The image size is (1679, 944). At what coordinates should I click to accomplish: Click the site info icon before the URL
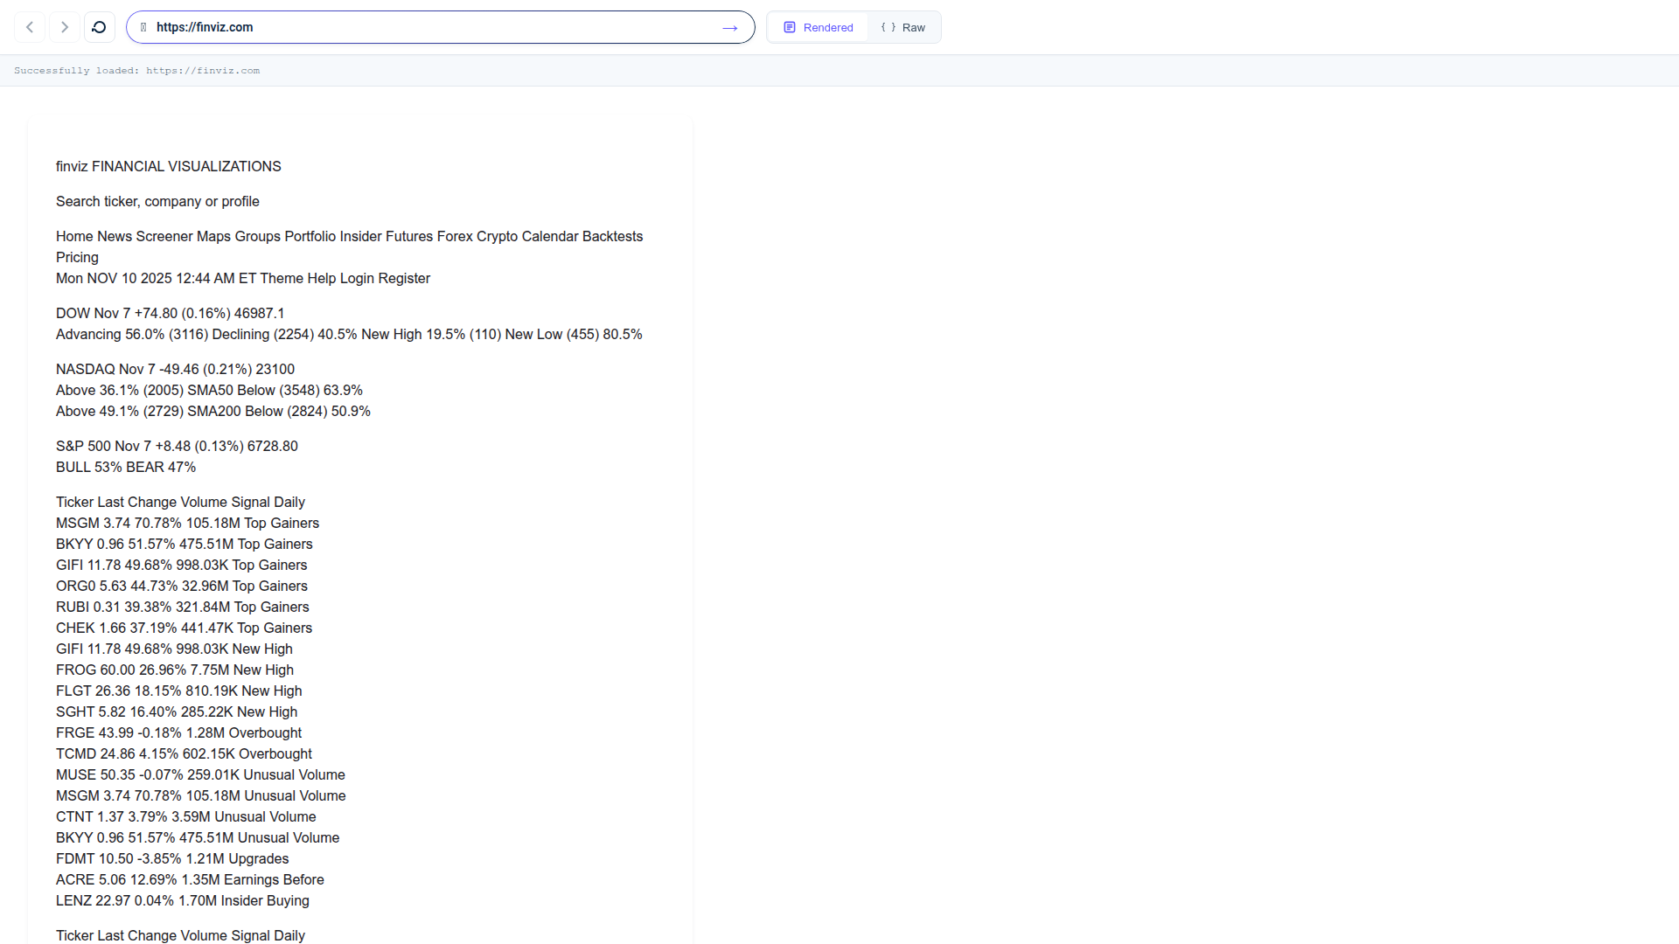click(143, 27)
